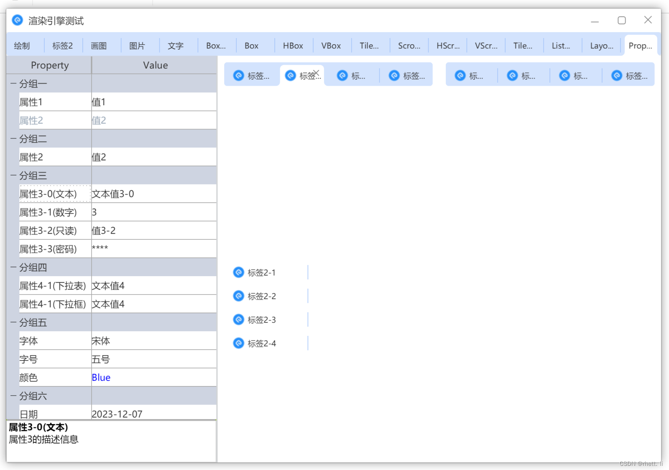Switch to the VBox tab

tap(332, 46)
